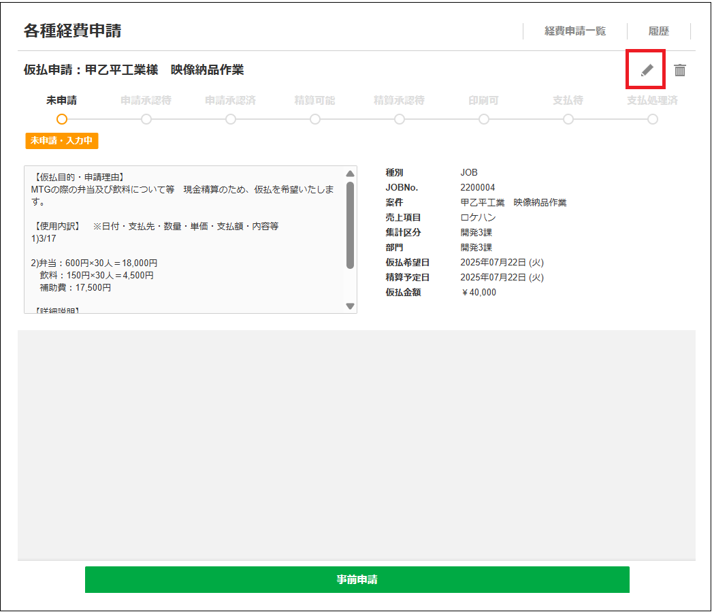Image resolution: width=714 pixels, height=614 pixels.
Task: Click the 精算承認待 step circle
Action: tap(400, 119)
